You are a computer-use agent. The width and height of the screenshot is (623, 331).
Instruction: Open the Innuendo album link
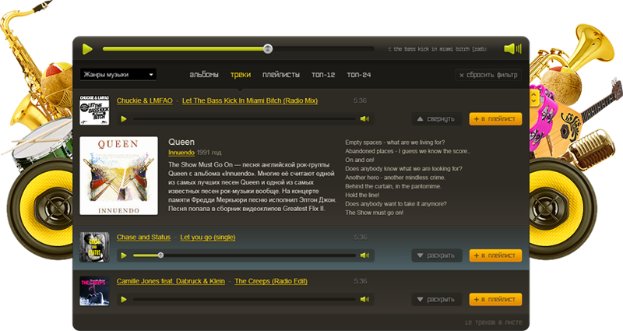point(181,153)
